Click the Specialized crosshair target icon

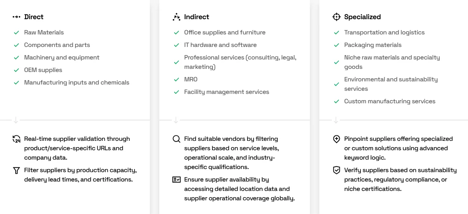[x=336, y=17]
